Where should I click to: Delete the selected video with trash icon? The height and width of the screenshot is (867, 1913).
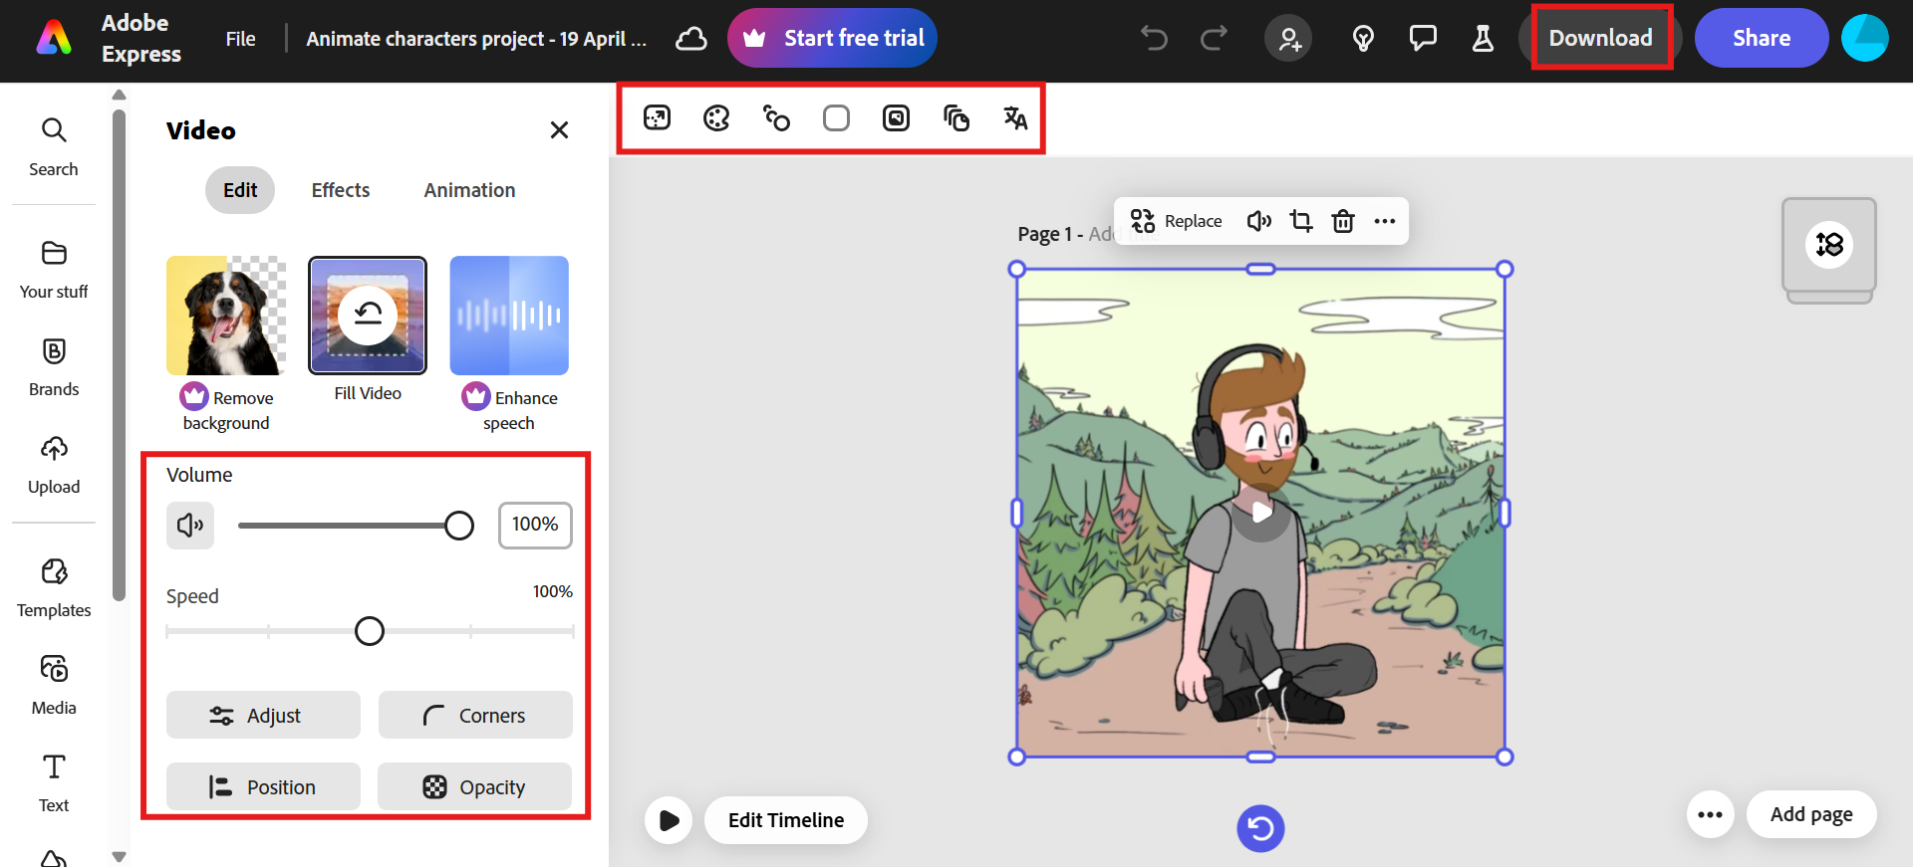[x=1342, y=221]
